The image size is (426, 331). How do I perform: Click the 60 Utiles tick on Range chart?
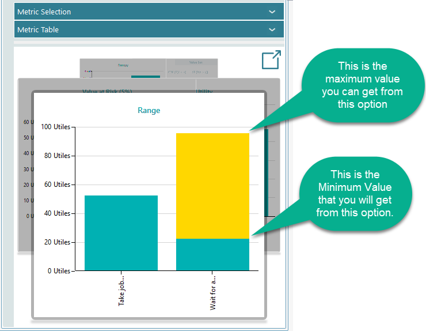click(57, 185)
